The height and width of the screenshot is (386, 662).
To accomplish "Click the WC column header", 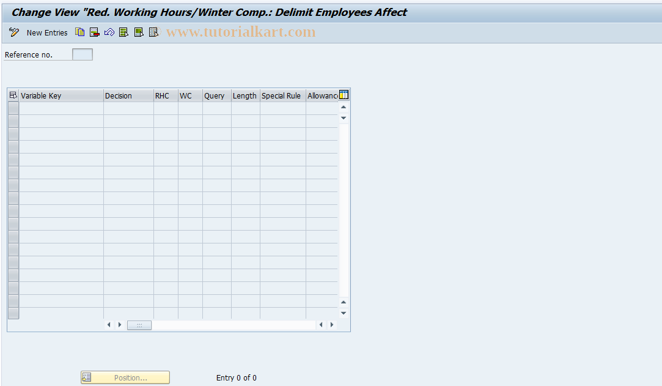I will tap(190, 95).
